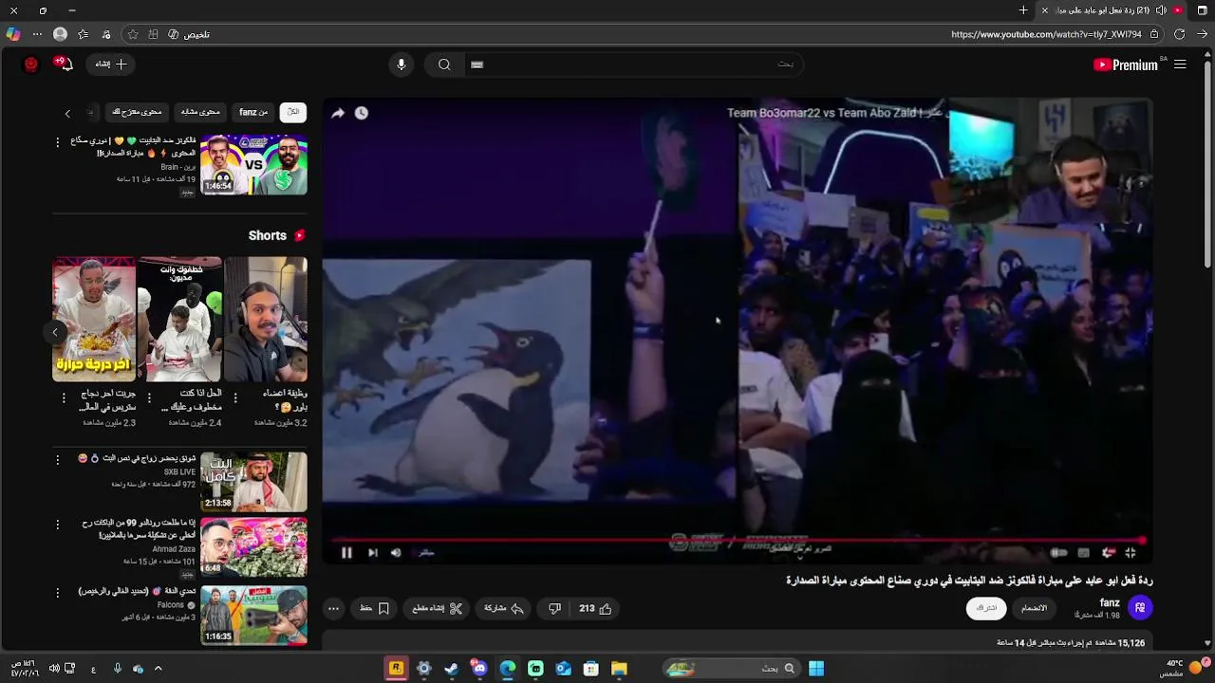Viewport: 1215px width, 683px height.
Task: Open Discord from the taskbar
Action: (479, 669)
